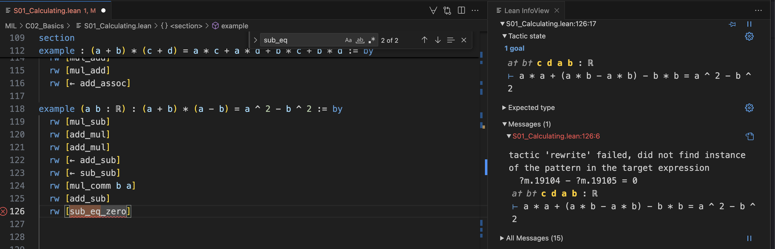Click the sub_eq_zero text on line 126
Image resolution: width=775 pixels, height=249 pixels.
click(x=98, y=211)
